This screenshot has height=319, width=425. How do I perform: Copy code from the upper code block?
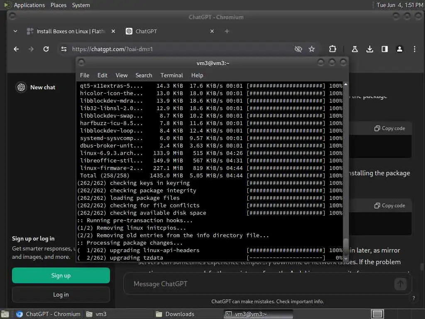click(390, 128)
